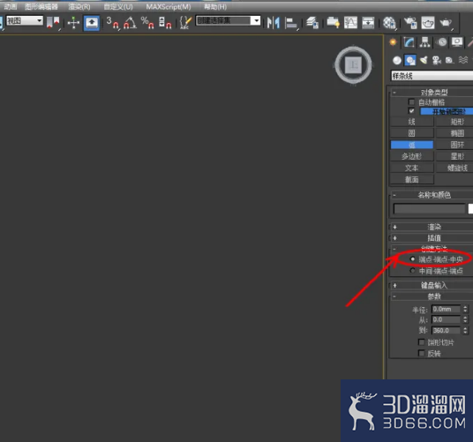
Task: Select the Cameras category icon
Action: (x=437, y=61)
